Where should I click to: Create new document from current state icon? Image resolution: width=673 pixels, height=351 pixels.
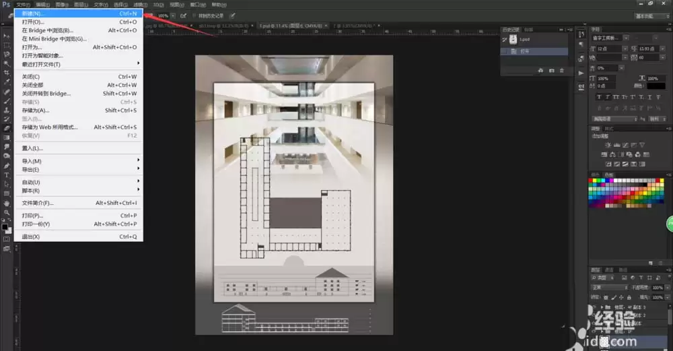pyautogui.click(x=541, y=71)
